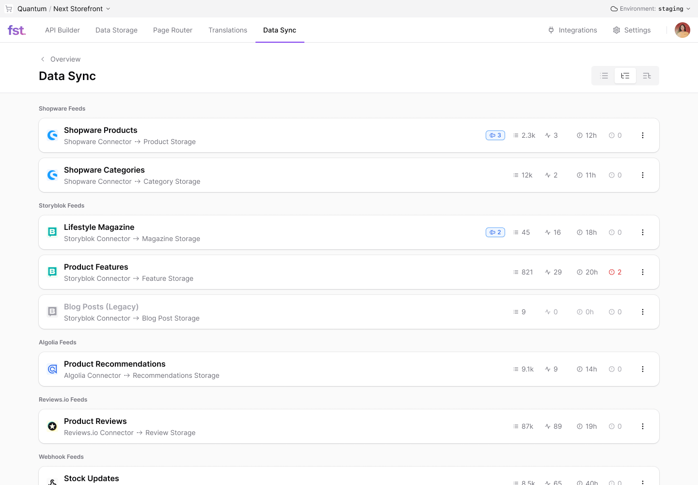Open the Translations tab

(x=228, y=30)
